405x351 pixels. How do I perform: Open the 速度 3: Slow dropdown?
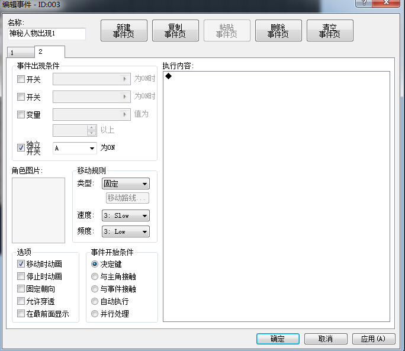pyautogui.click(x=126, y=215)
